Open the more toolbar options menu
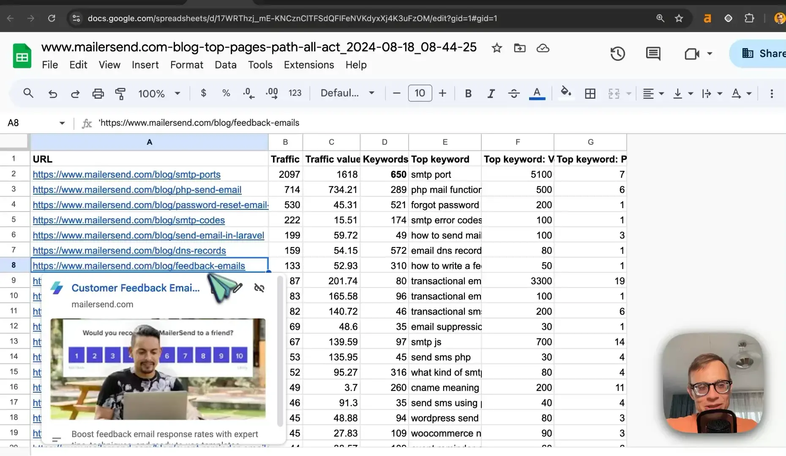The height and width of the screenshot is (456, 786). pyautogui.click(x=772, y=93)
